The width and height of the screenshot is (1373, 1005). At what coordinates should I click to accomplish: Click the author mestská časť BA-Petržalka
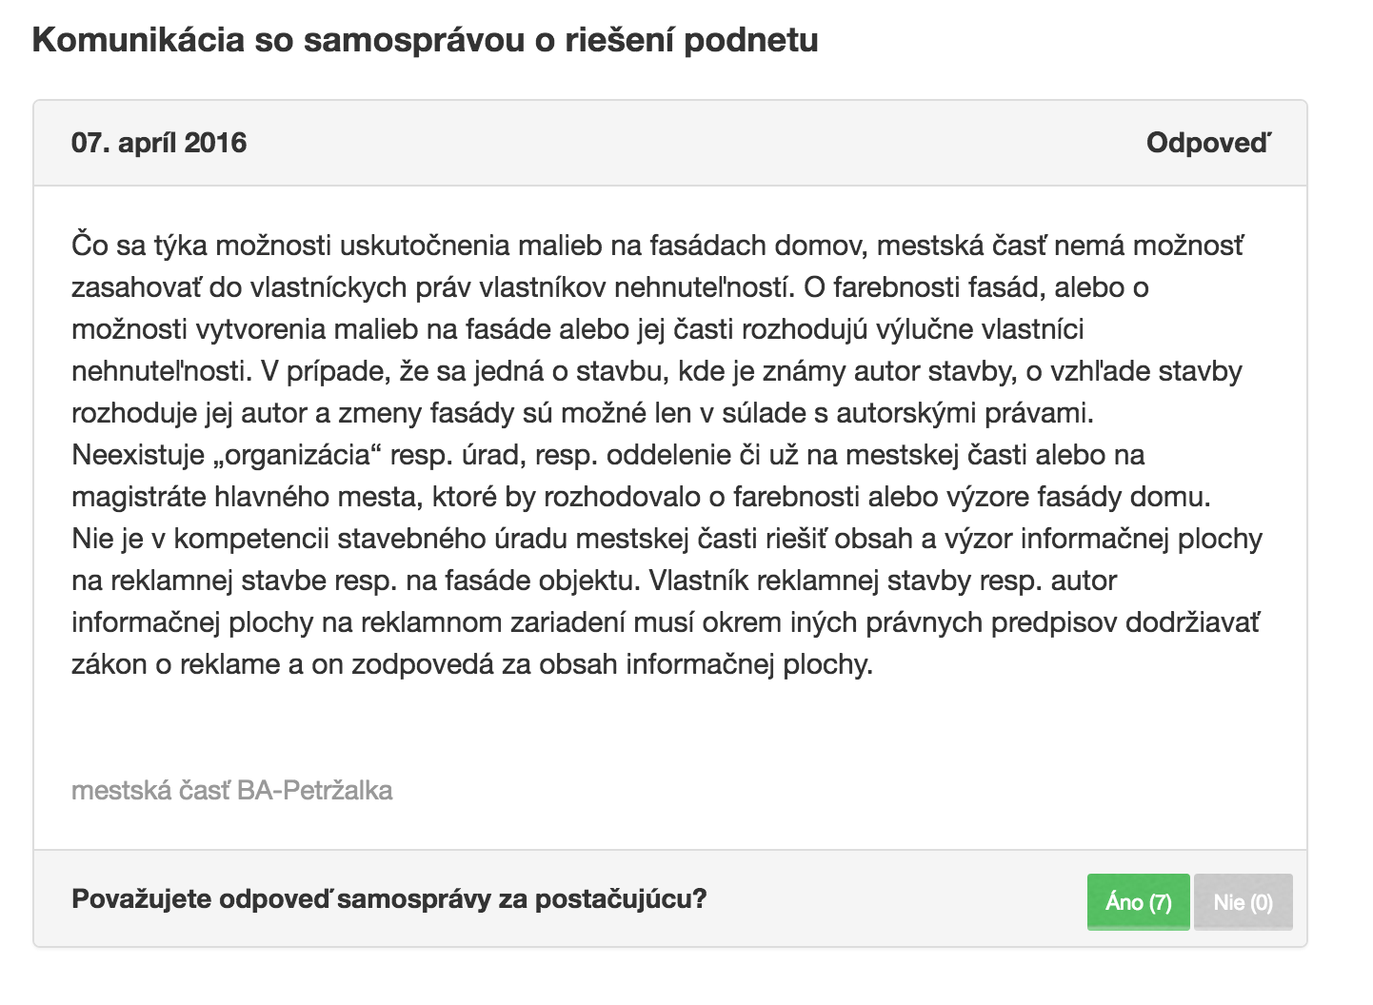point(231,790)
